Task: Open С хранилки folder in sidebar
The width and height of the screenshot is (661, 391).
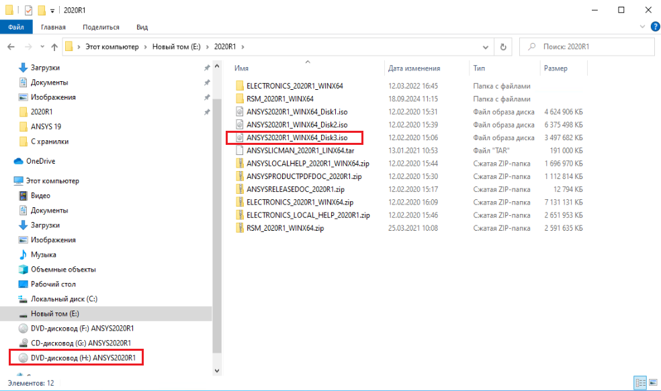Action: 49,142
